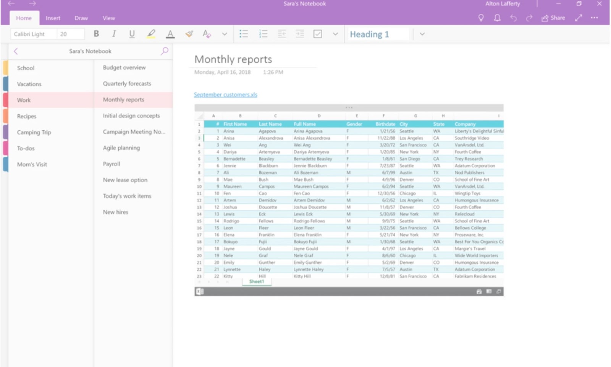Screen dimensions: 611x367
Task: Open the Sara's Notebook list
Action: click(x=90, y=51)
